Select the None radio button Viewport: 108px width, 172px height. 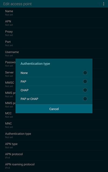point(85,73)
